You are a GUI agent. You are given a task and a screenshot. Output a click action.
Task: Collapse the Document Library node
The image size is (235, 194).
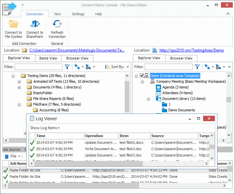[148, 99]
